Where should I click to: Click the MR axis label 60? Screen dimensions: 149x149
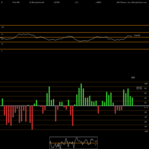point(145,93)
